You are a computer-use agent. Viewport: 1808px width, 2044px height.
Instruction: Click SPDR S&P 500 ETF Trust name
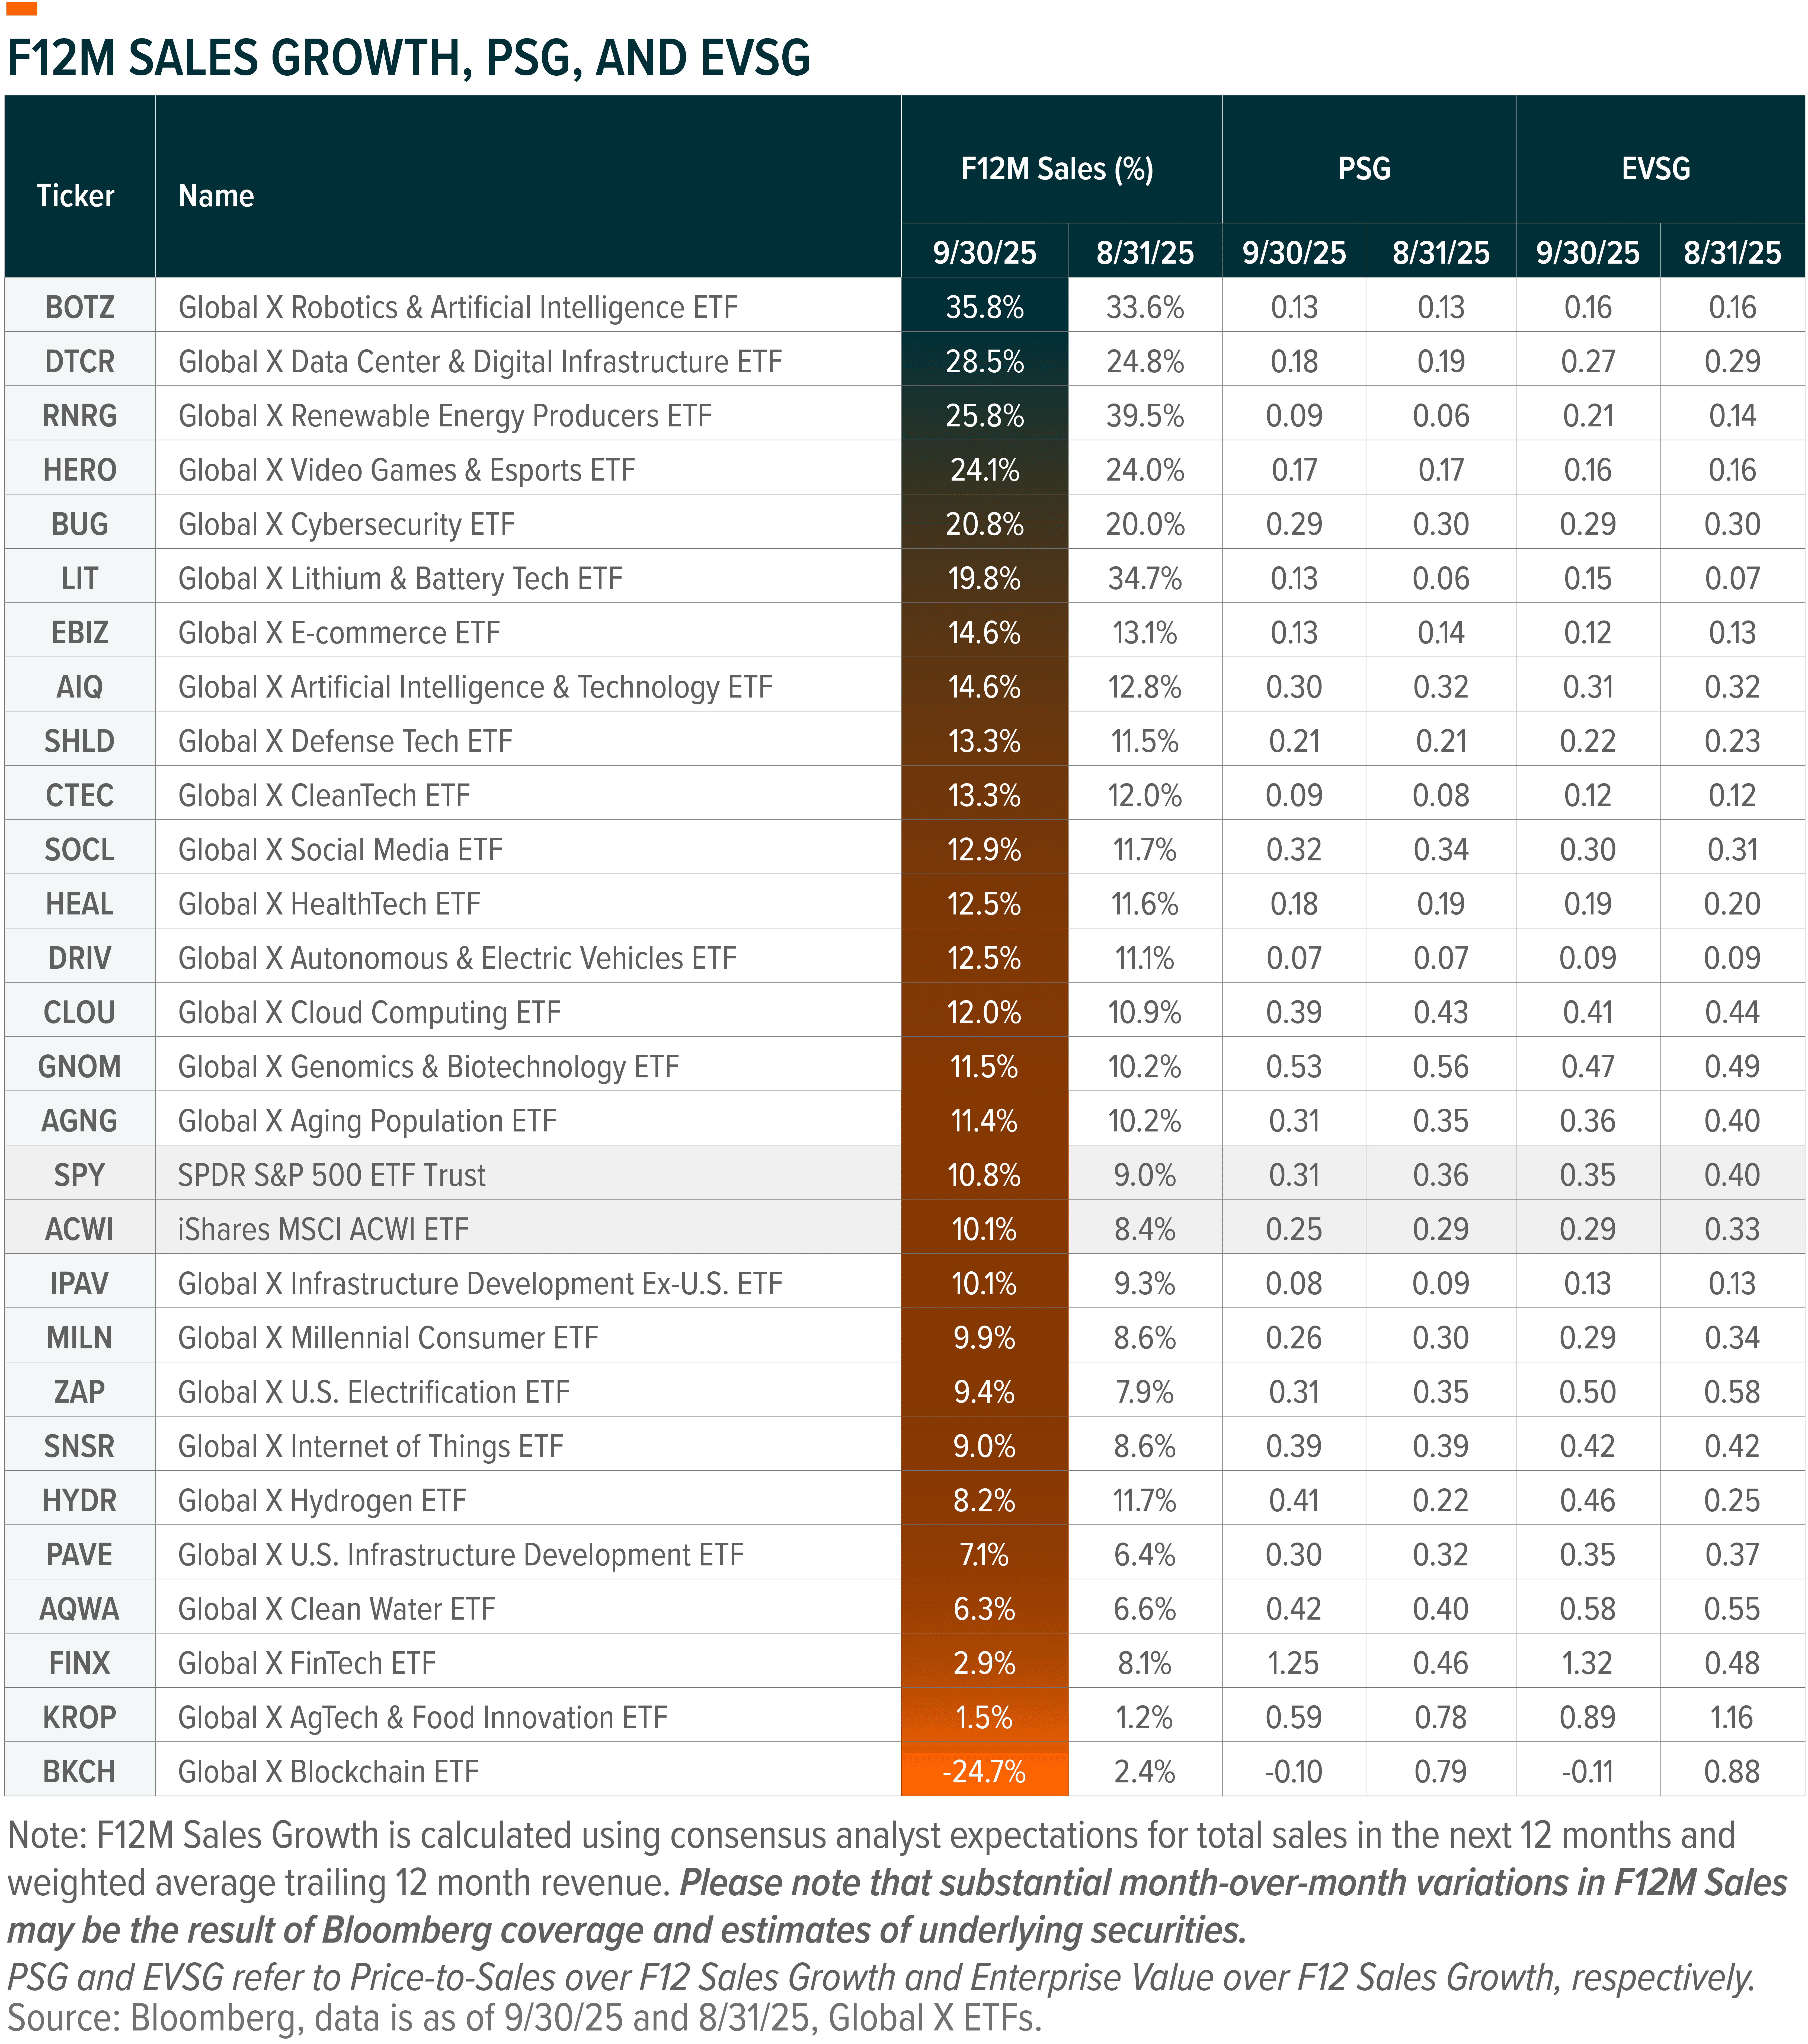[x=331, y=1175]
